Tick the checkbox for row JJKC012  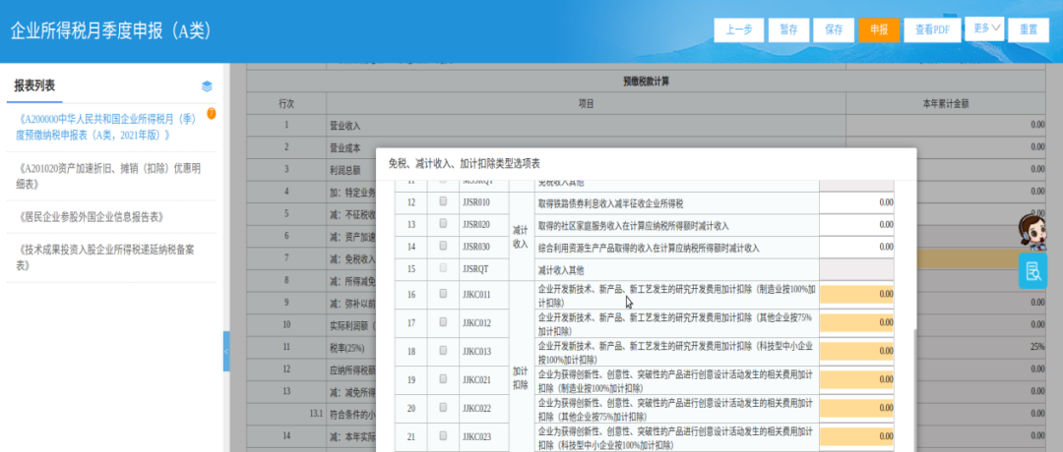click(443, 322)
